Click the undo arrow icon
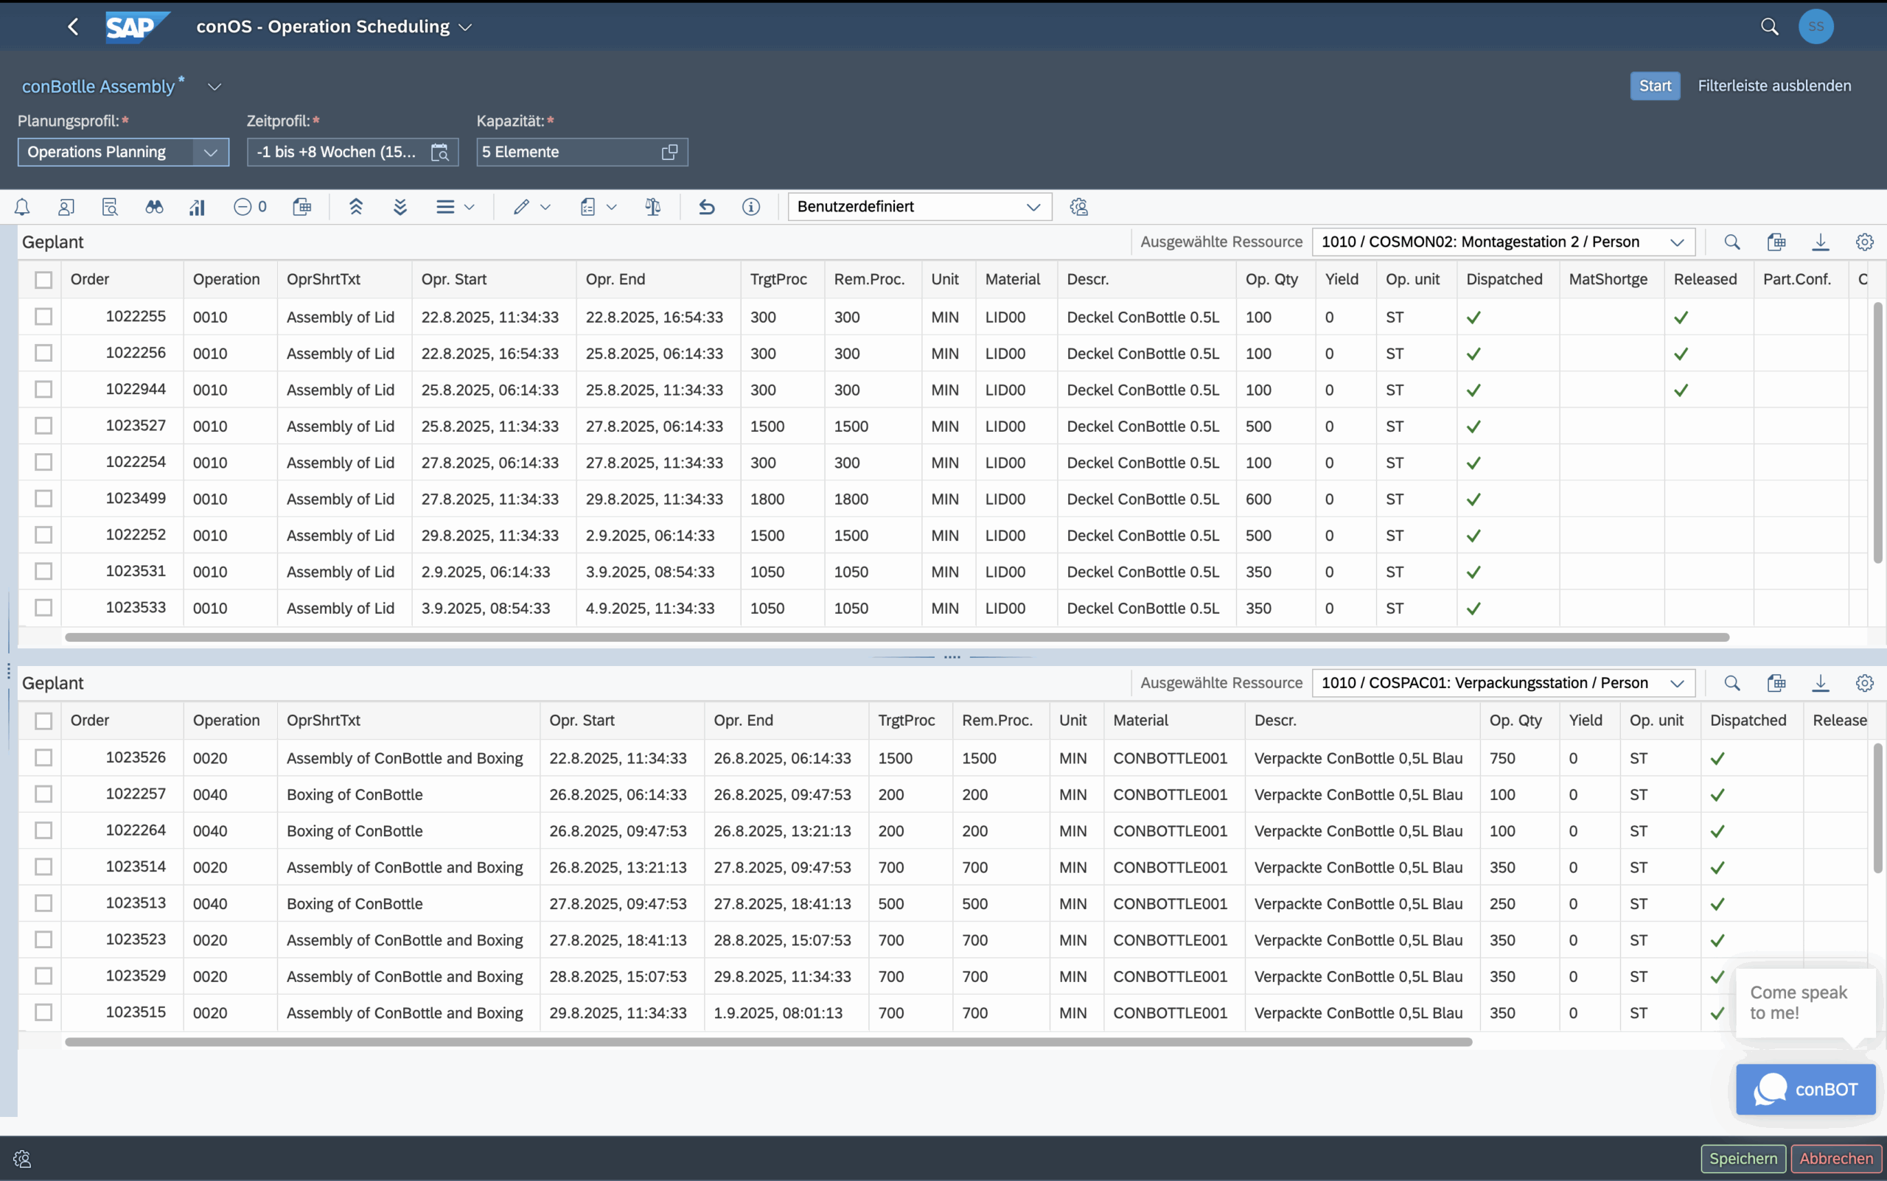Viewport: 1887px width, 1181px height. tap(706, 207)
